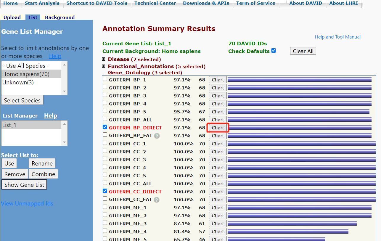Expand the Functional_Annotations category
This screenshot has width=381, height=241.
pyautogui.click(x=104, y=66)
